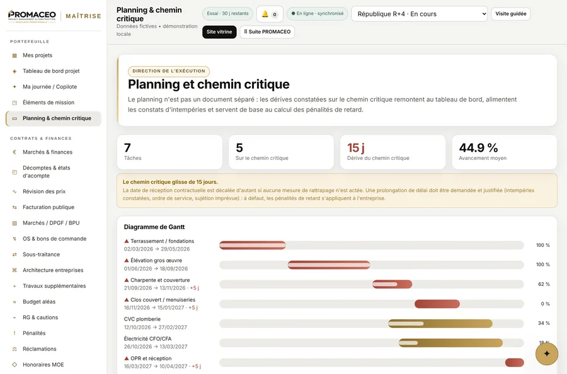Click the Mes projets sidebar icon

click(14, 55)
